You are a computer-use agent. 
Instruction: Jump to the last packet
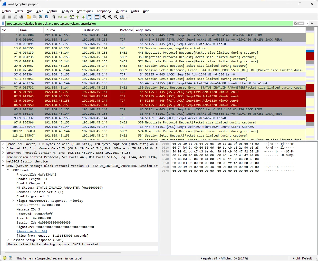pyautogui.click(x=83, y=17)
